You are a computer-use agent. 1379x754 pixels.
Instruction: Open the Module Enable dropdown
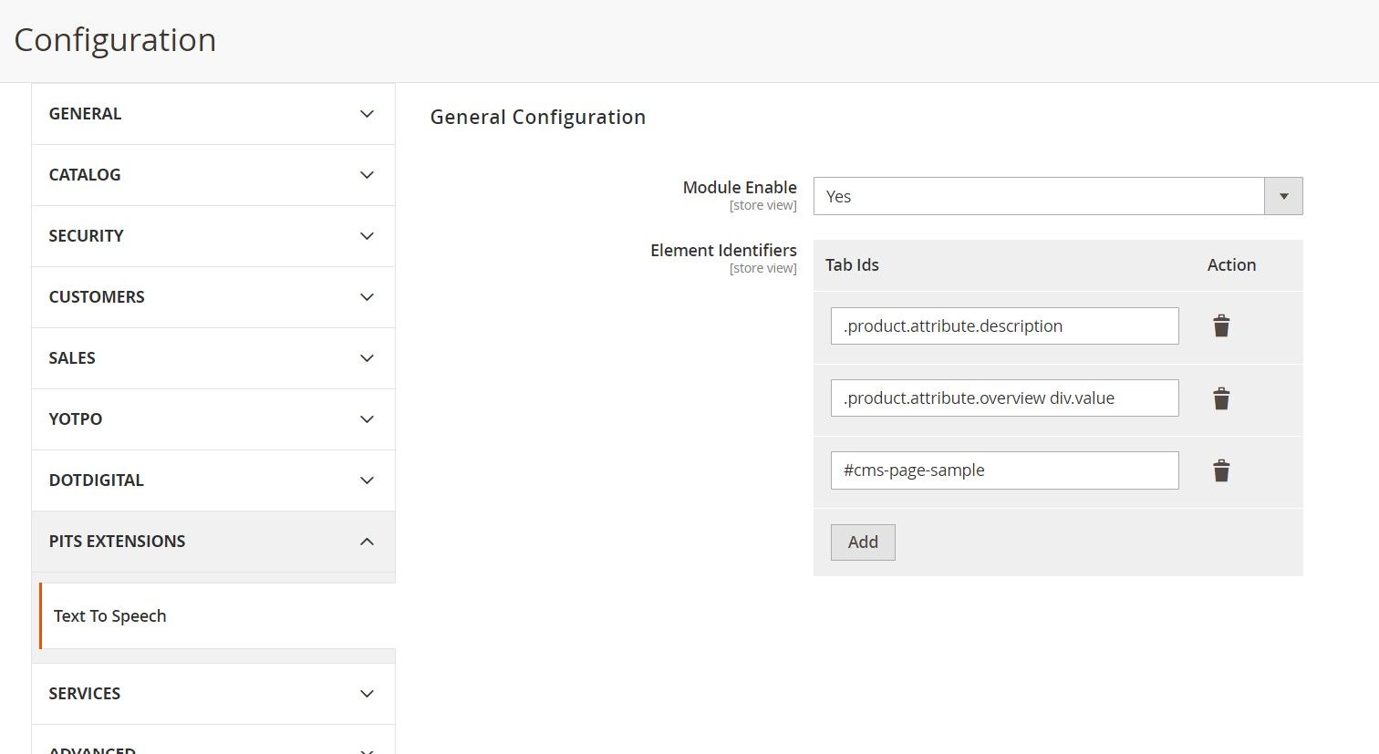click(x=1057, y=196)
